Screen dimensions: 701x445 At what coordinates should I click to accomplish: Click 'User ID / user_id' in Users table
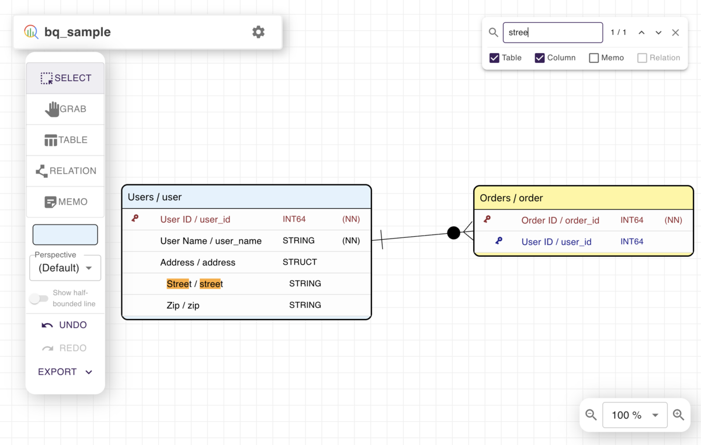coord(195,219)
